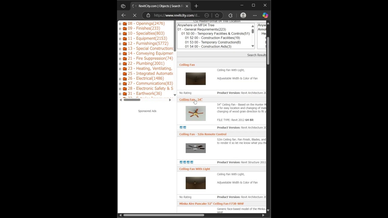Viewport: 388px width, 218px height.
Task: Close the RevitCity.com tab
Action: [187, 6]
